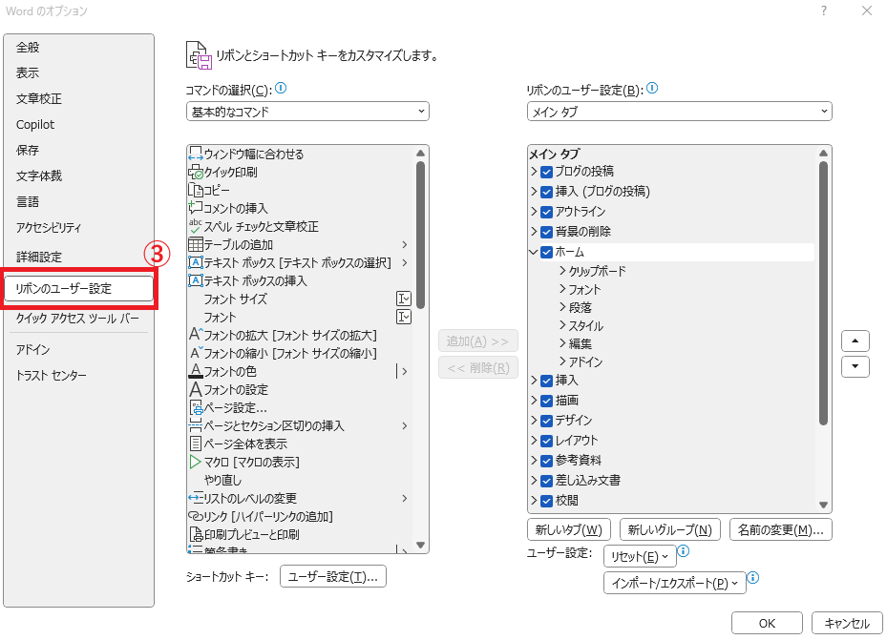Select the クイック印刷 command icon

(195, 173)
